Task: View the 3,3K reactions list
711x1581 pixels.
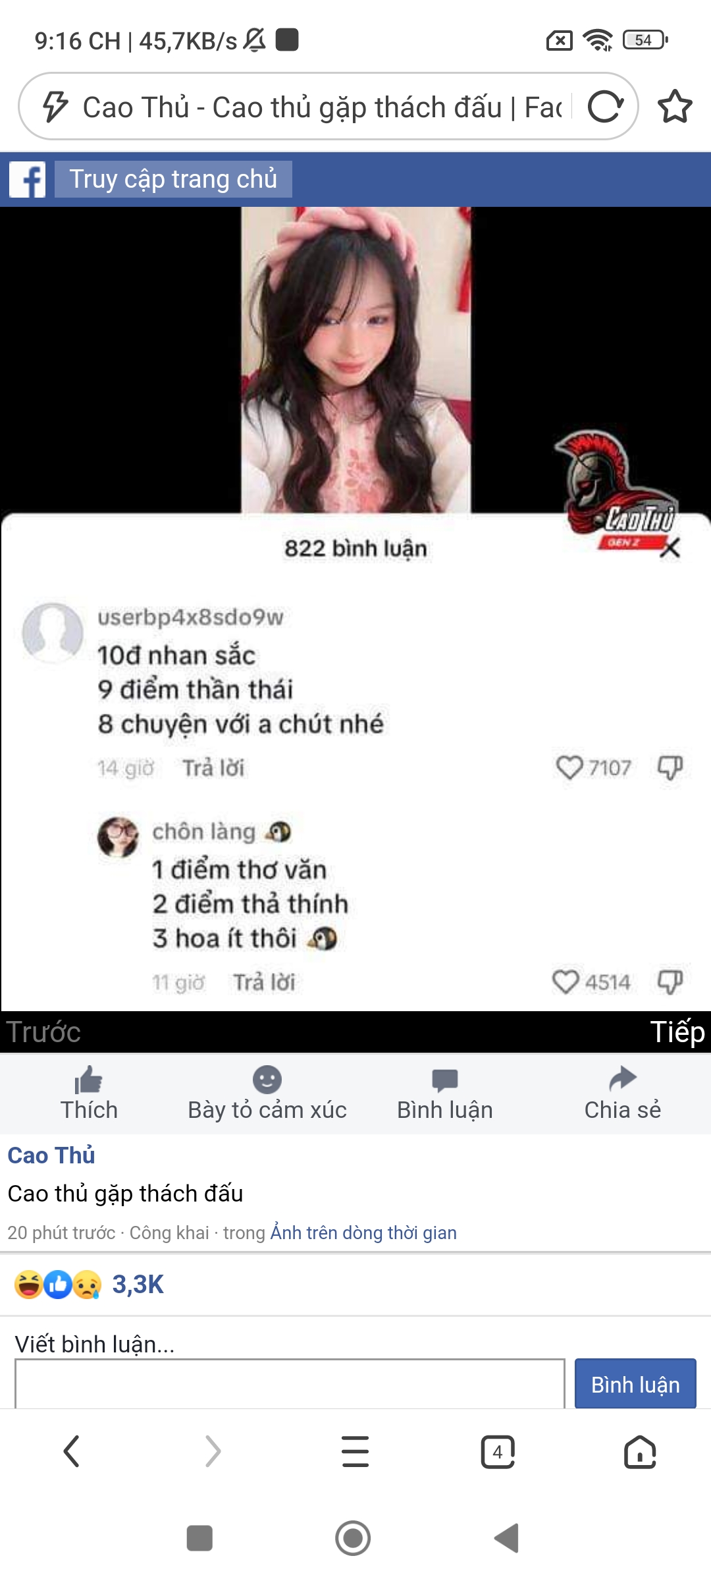Action: tap(138, 1285)
